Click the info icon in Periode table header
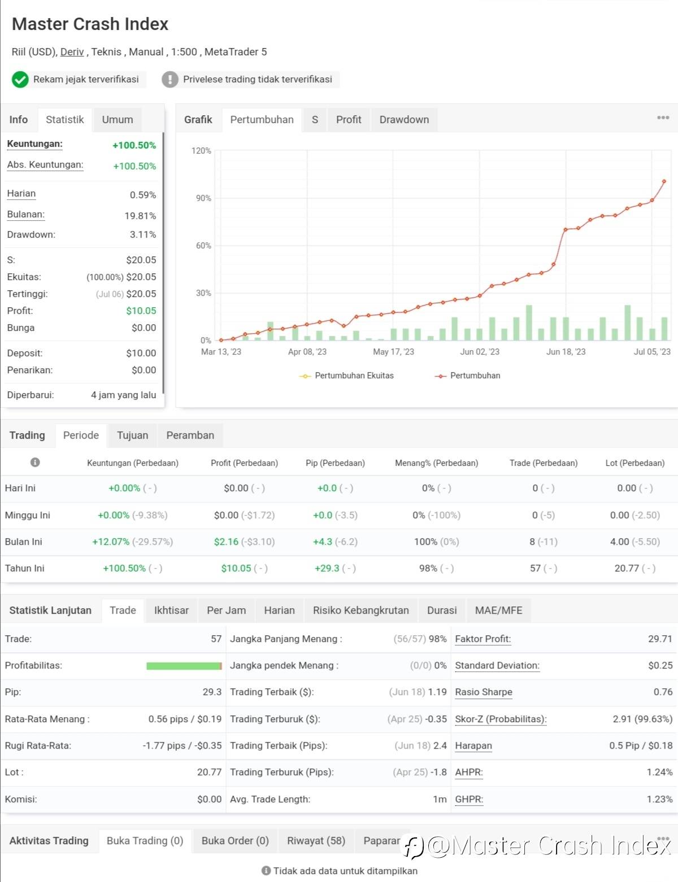This screenshot has width=678, height=882. pos(35,462)
